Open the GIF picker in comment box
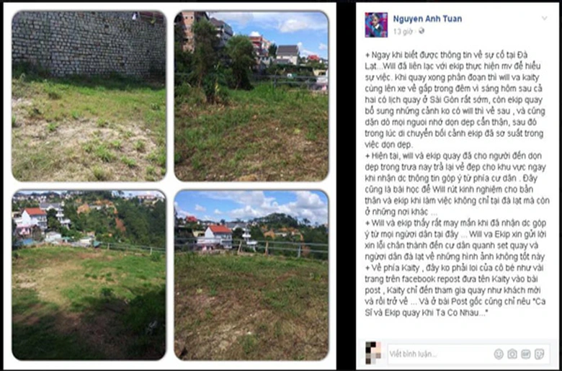The width and height of the screenshot is (562, 371). pyautogui.click(x=526, y=354)
